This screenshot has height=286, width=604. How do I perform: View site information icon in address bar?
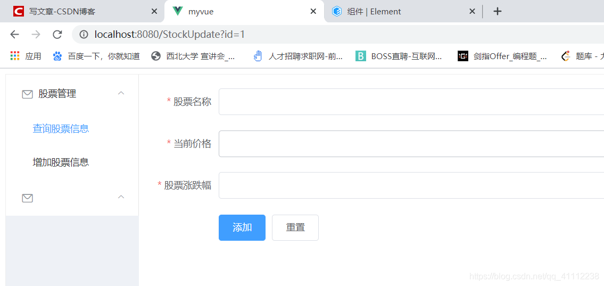[84, 35]
